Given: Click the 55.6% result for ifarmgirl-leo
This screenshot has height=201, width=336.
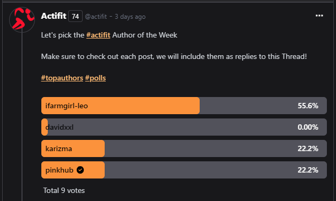Looking at the screenshot, I should [x=308, y=106].
